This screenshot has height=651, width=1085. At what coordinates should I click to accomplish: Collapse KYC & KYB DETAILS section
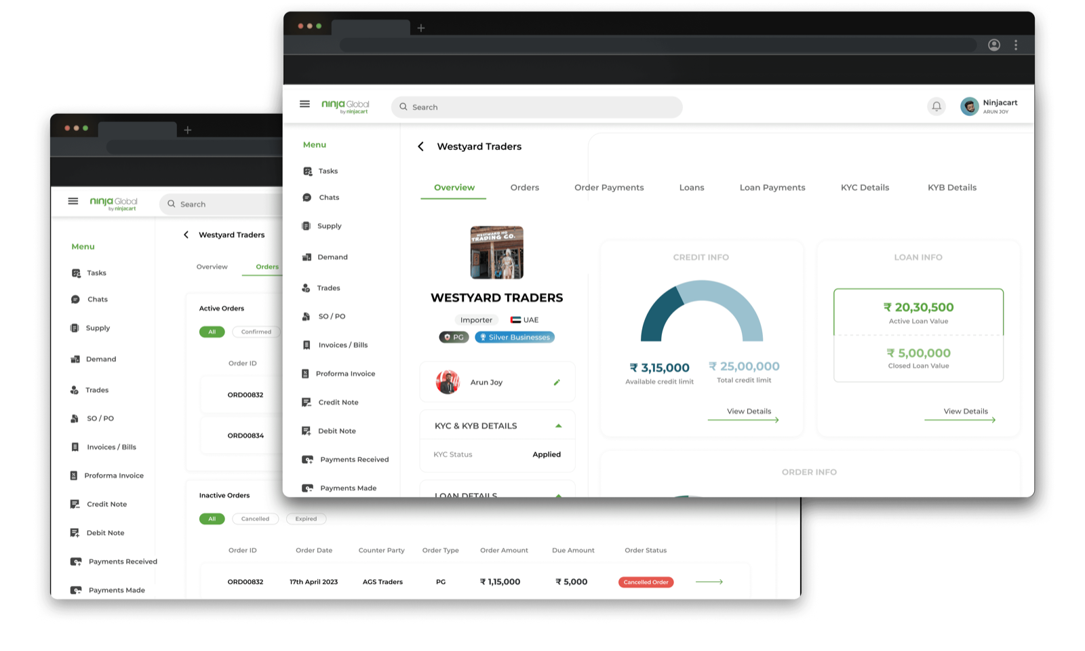click(x=559, y=426)
